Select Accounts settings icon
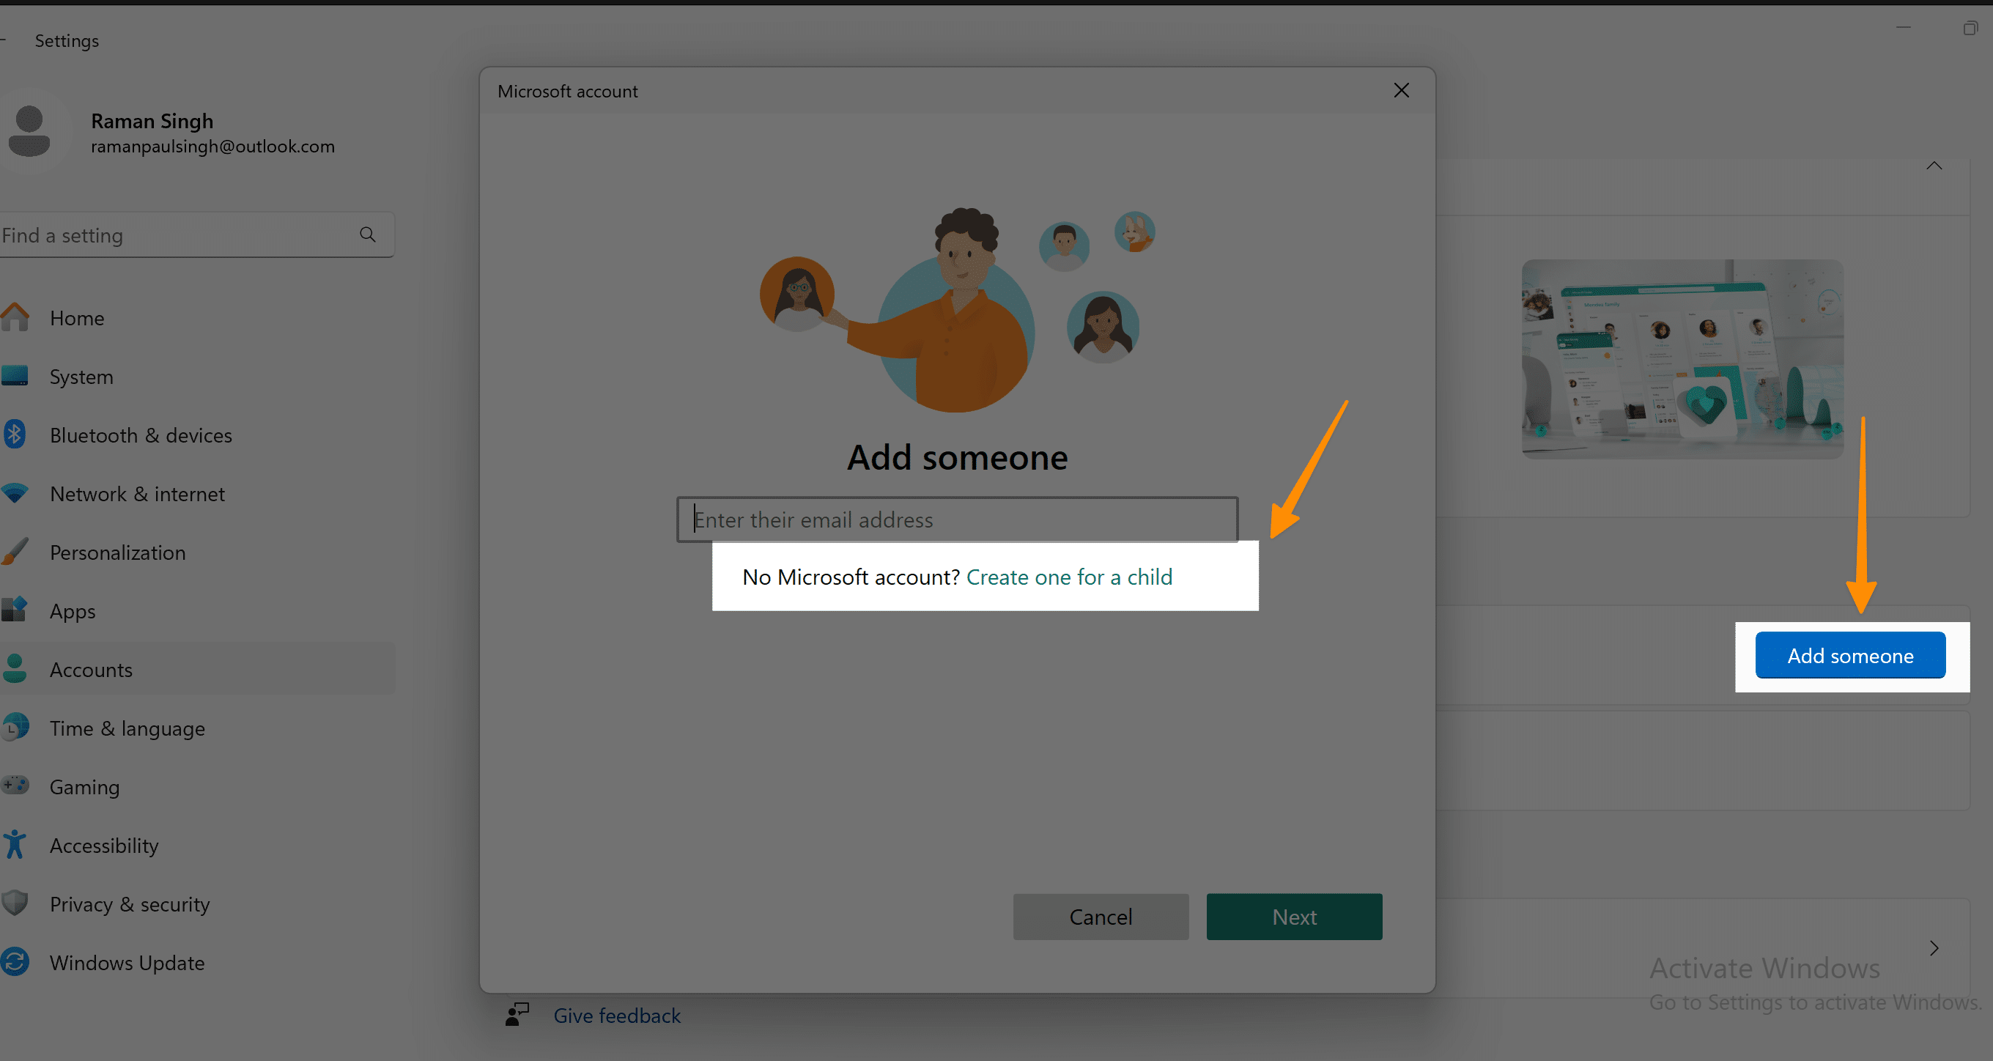The image size is (1993, 1061). 18,668
